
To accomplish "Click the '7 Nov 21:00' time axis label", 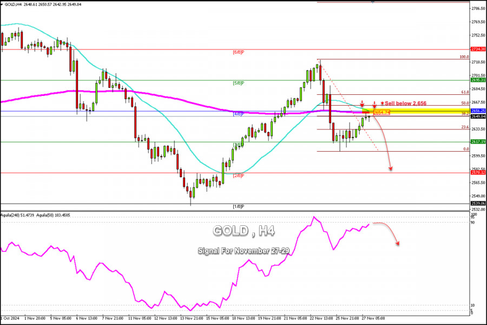I will [113, 318].
